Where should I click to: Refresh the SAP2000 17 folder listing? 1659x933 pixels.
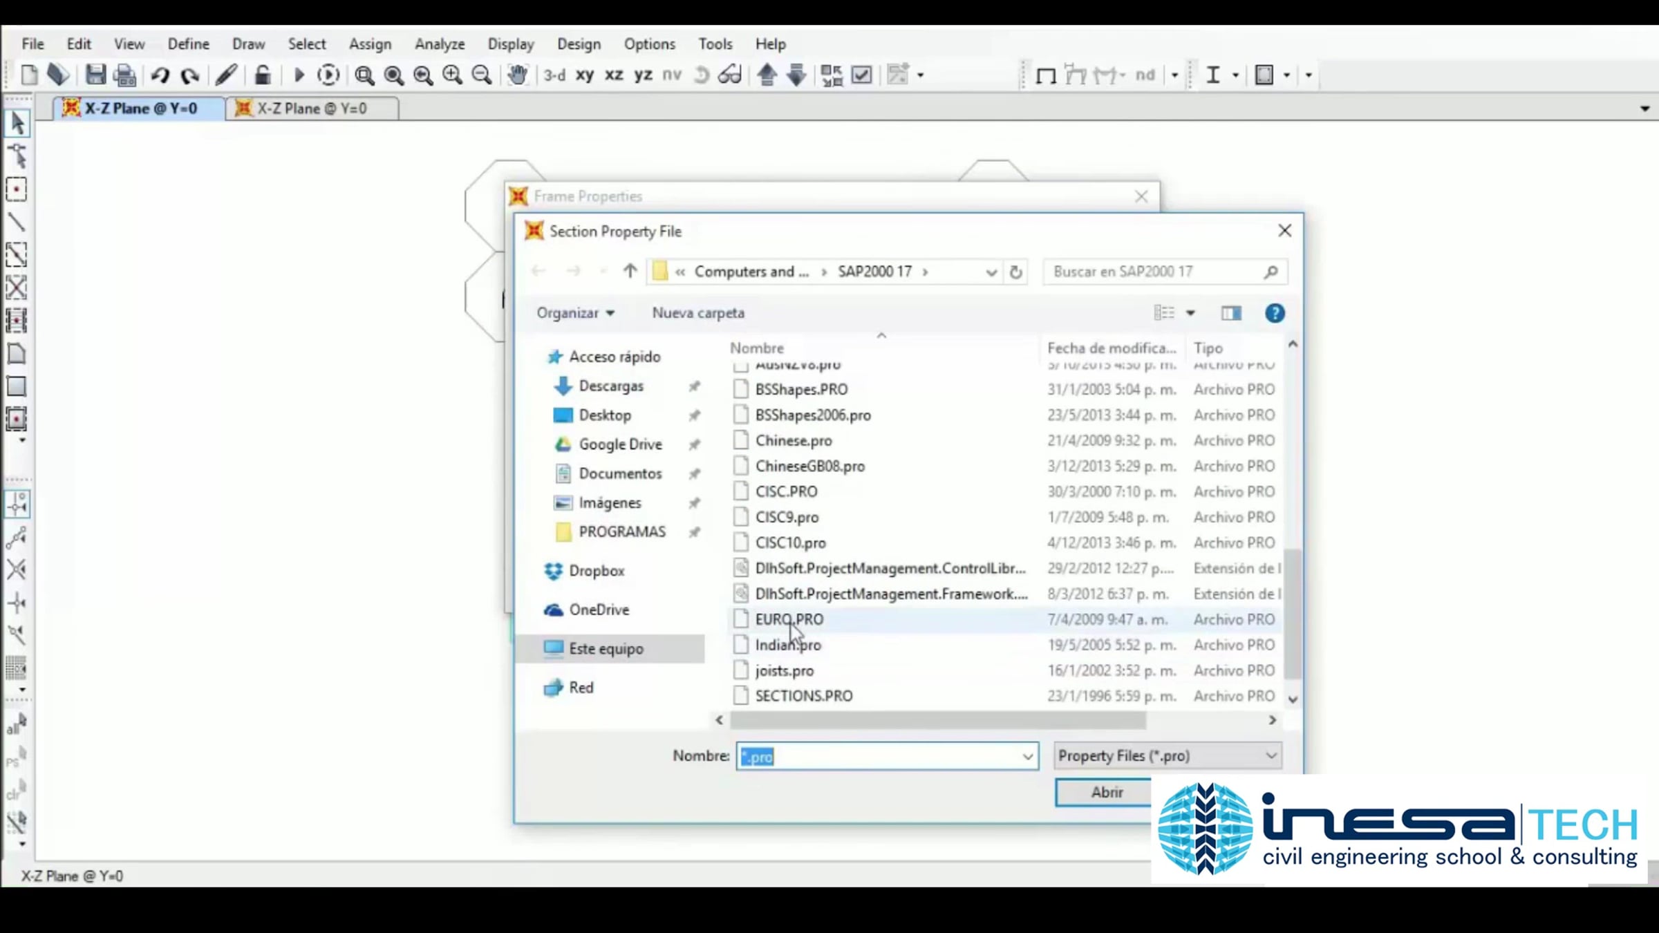(x=1015, y=272)
